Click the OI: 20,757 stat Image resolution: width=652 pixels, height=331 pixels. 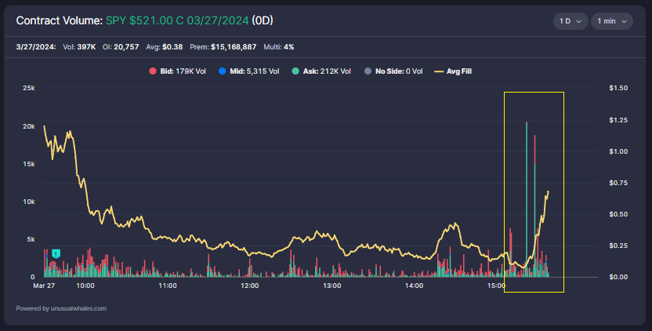pos(121,47)
